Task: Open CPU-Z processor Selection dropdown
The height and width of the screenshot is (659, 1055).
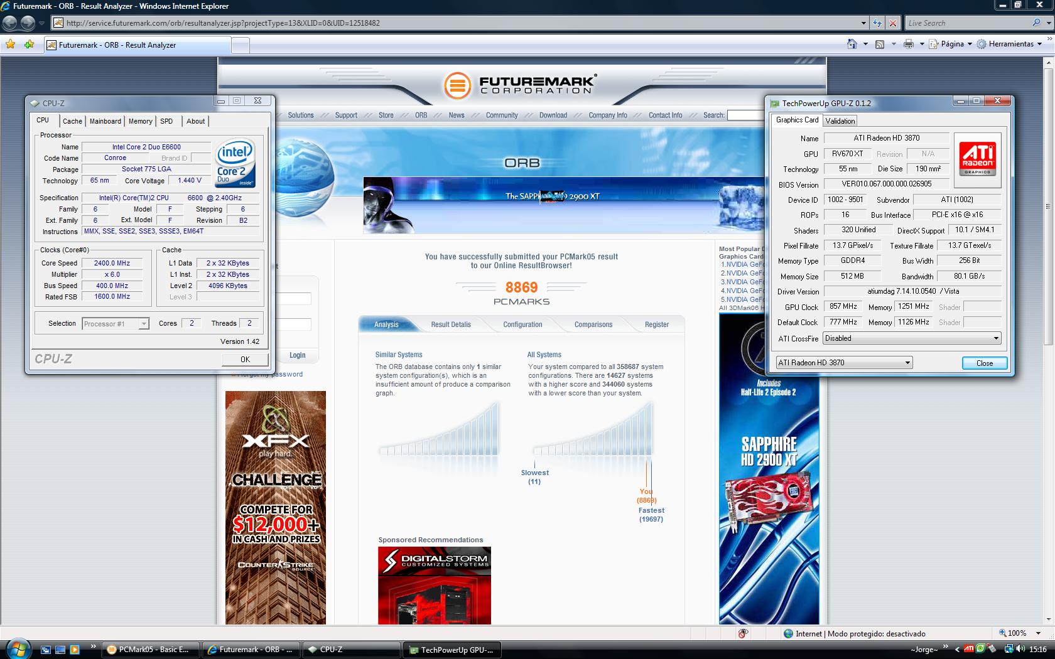Action: [144, 324]
